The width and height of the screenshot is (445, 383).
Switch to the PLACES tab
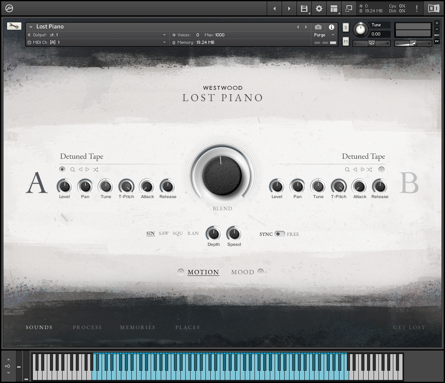tap(187, 327)
